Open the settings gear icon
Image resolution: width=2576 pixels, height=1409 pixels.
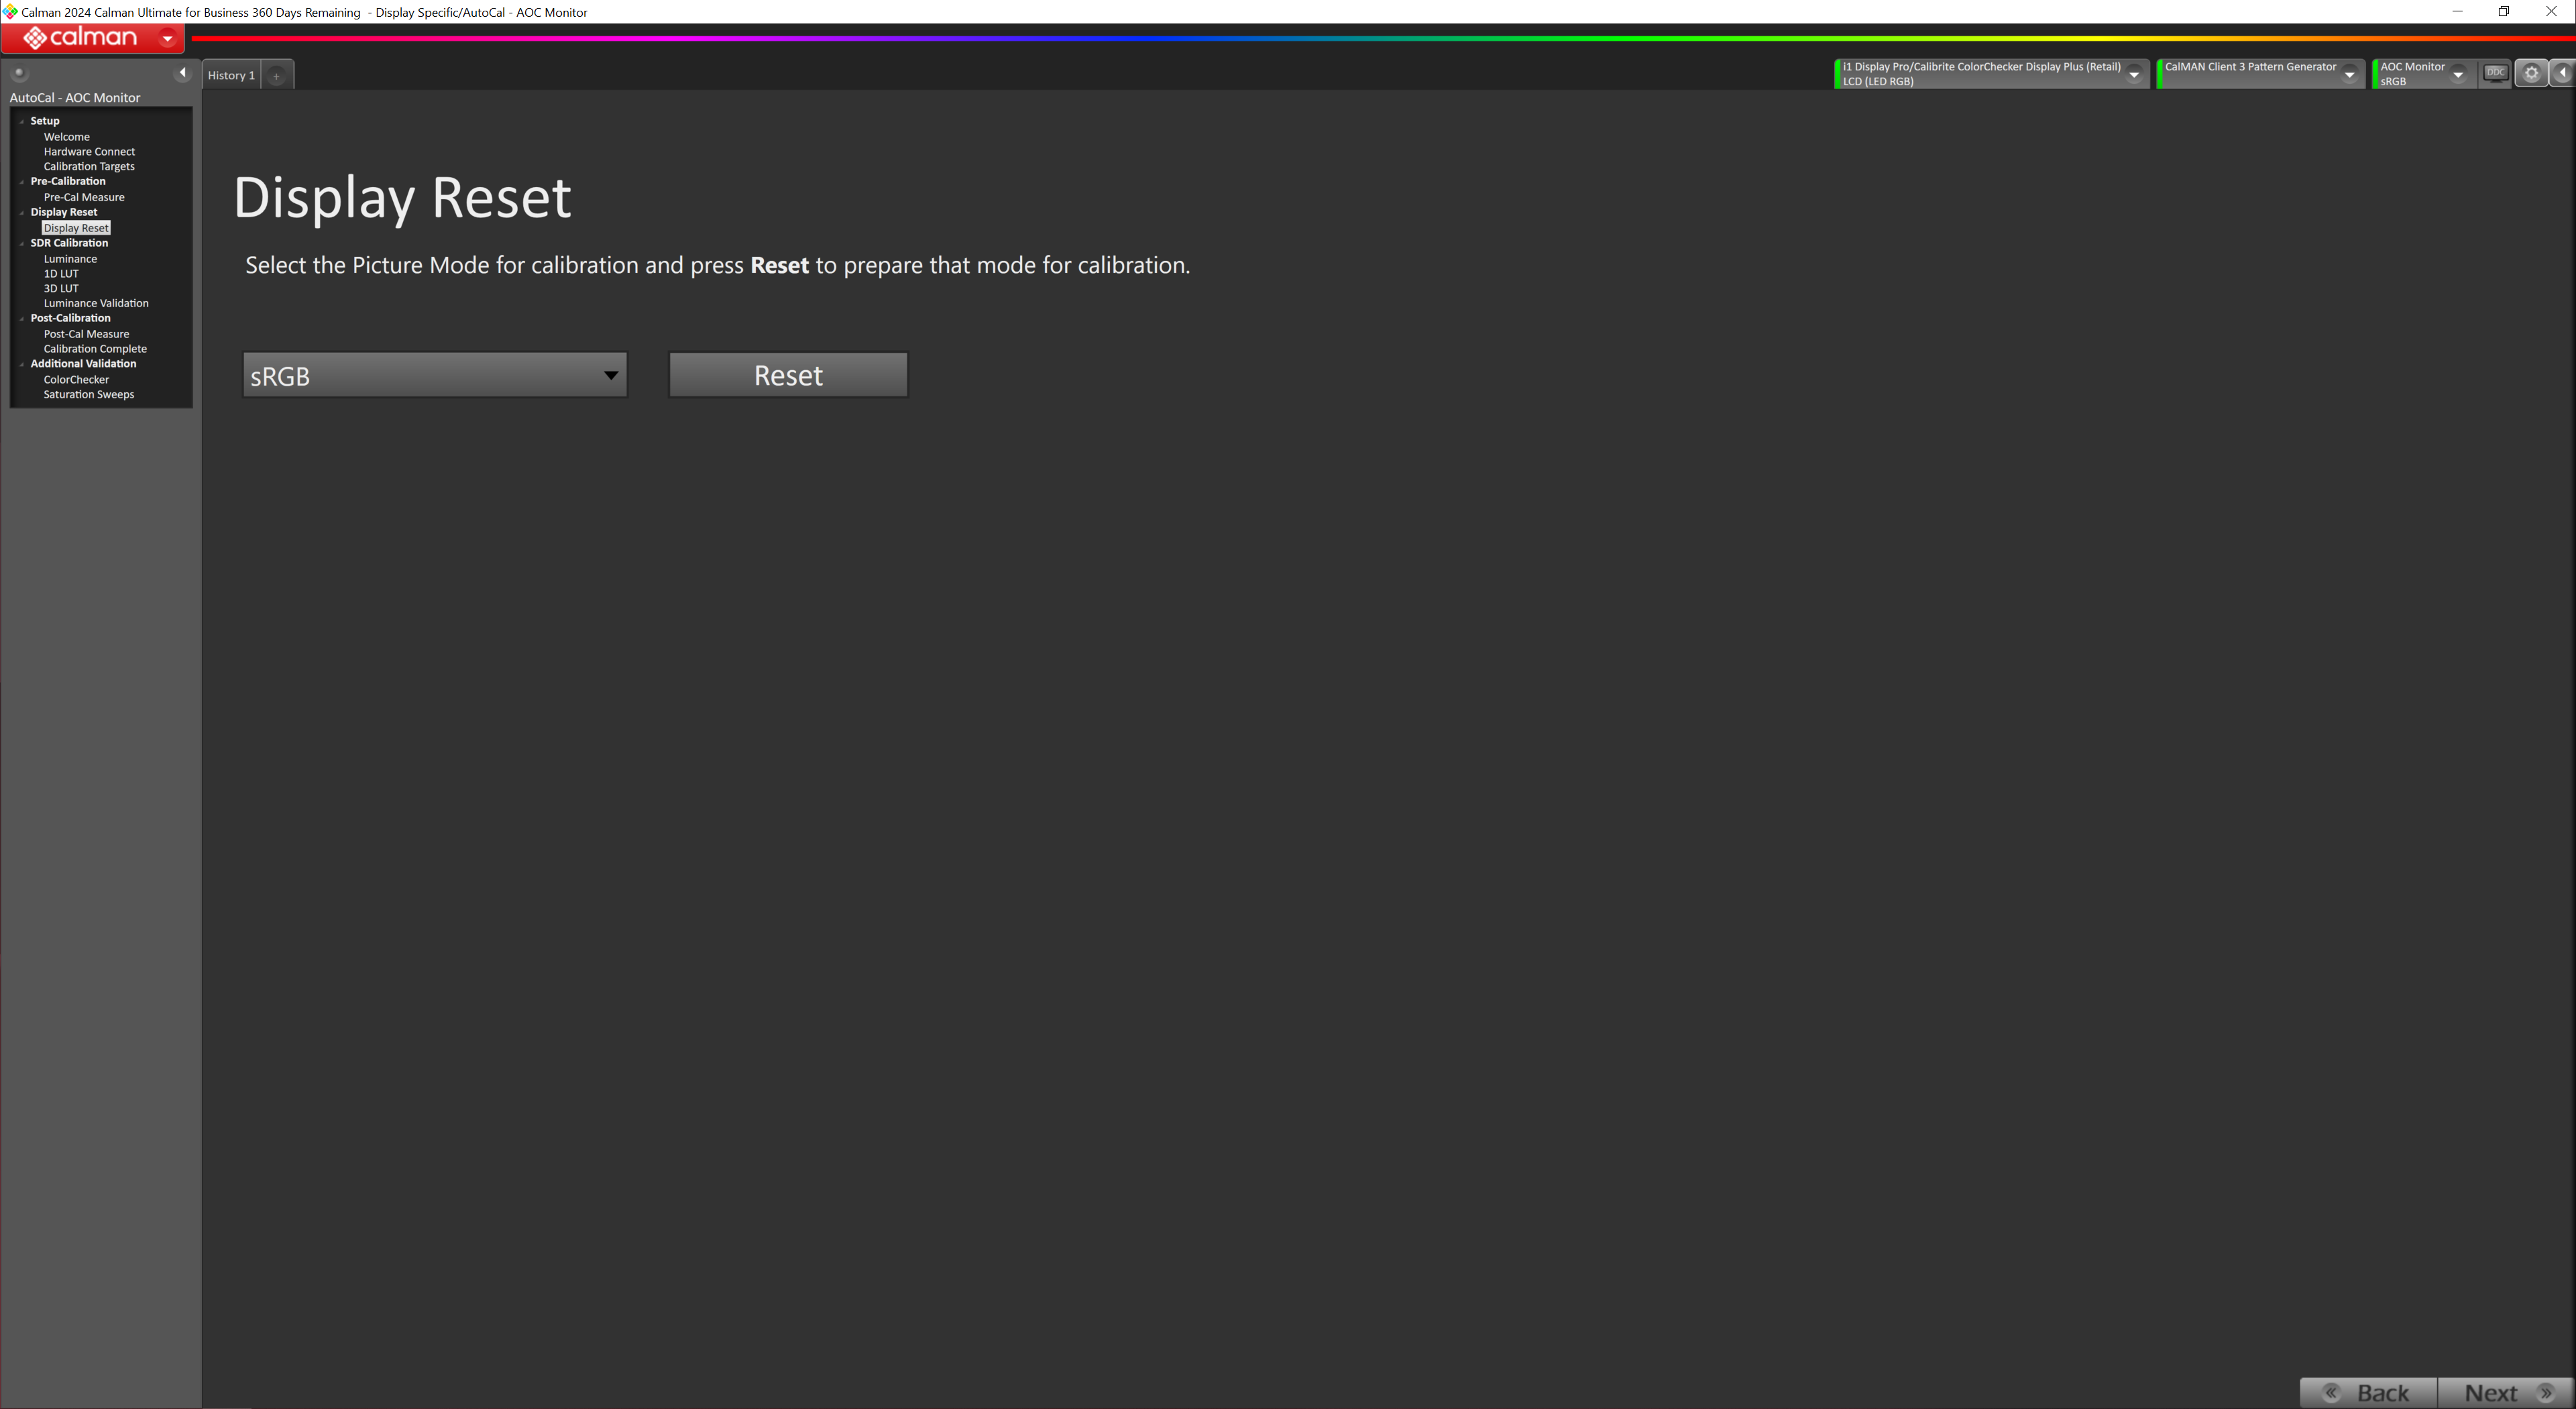tap(2531, 74)
